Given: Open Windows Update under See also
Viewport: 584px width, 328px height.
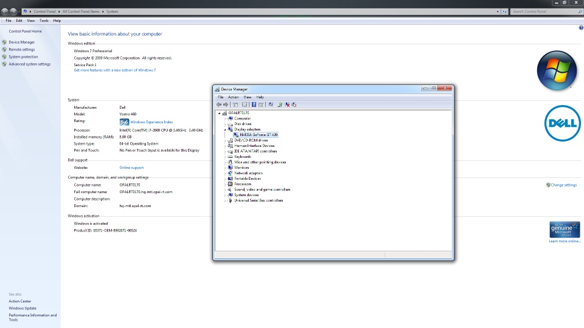Looking at the screenshot, I should pyautogui.click(x=23, y=309).
